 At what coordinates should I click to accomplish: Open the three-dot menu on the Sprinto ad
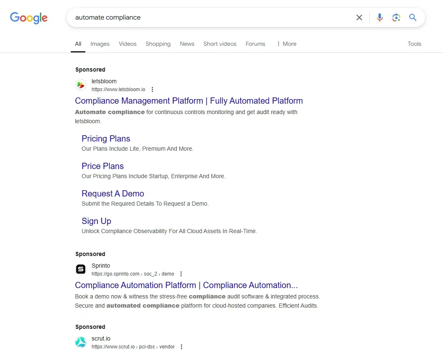pos(181,273)
